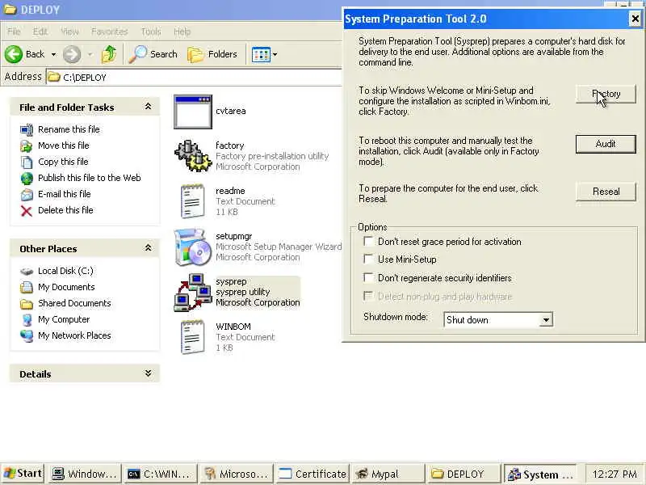Image resolution: width=646 pixels, height=485 pixels.
Task: Open the Favorites menu
Action: 109,32
